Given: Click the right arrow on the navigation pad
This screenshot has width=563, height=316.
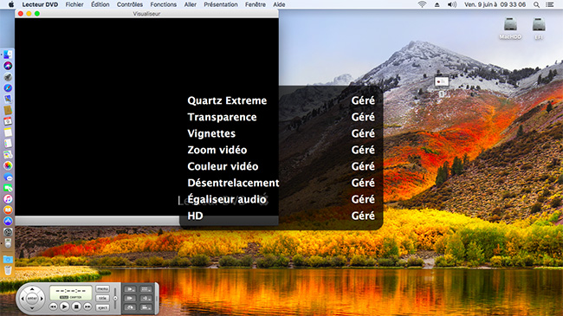Looking at the screenshot, I should (x=42, y=299).
